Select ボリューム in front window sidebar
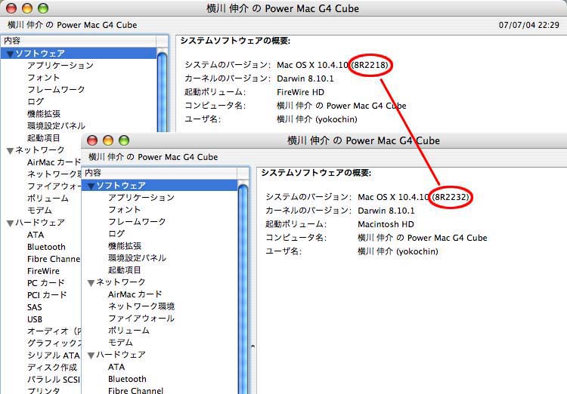This screenshot has width=567, height=394. click(x=129, y=331)
